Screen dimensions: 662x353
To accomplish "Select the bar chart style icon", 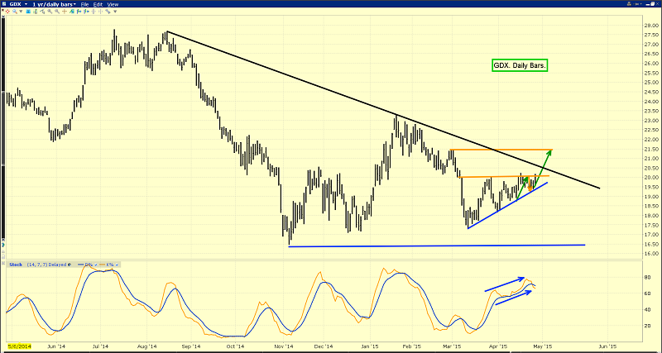I will 36,12.
